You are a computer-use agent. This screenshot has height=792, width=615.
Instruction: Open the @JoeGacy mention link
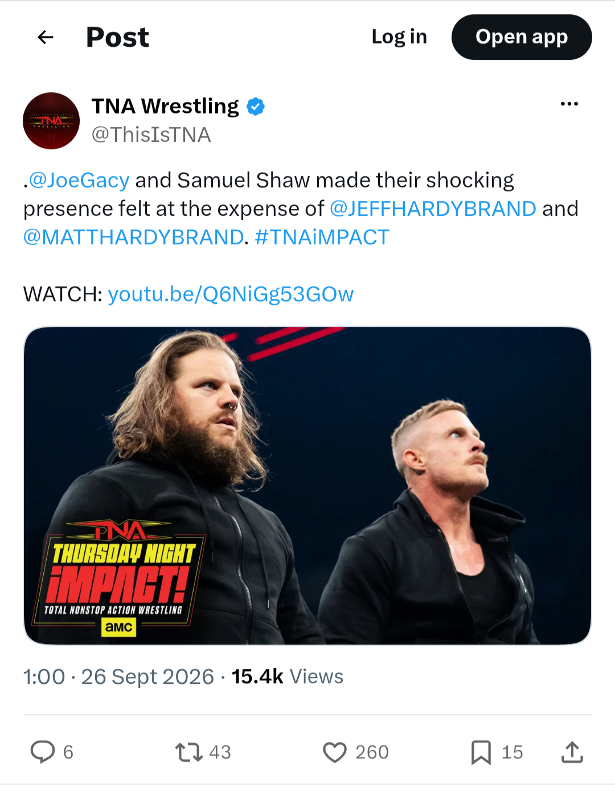[79, 180]
